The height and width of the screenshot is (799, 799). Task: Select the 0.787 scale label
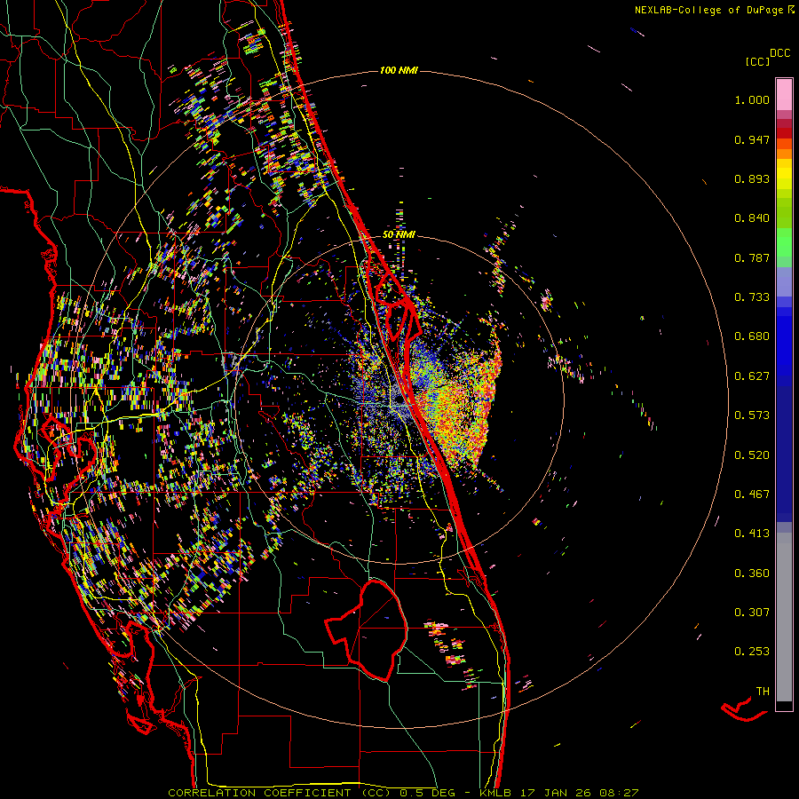pos(752,257)
